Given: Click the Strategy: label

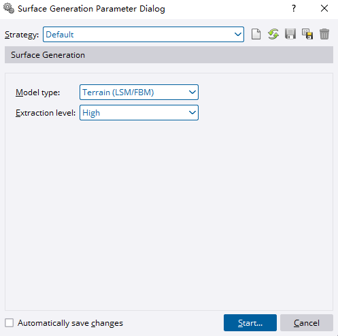Looking at the screenshot, I should [22, 35].
